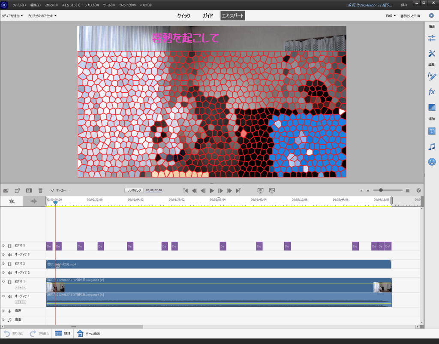Open the titles T icon in sidebar

pos(432,131)
